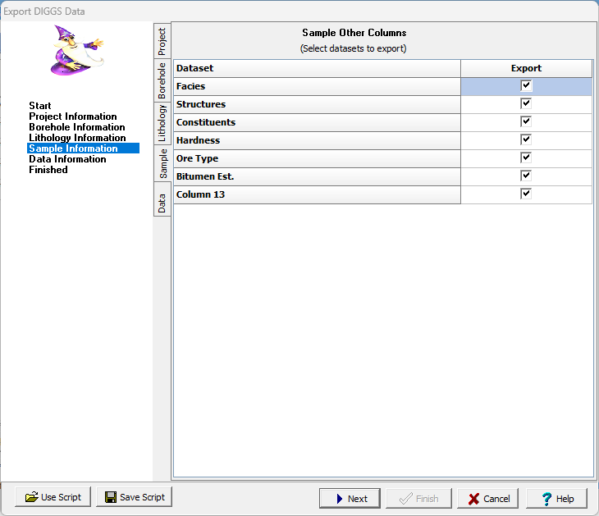The width and height of the screenshot is (599, 516).
Task: Toggle the Structures export checkbox
Action: pyautogui.click(x=526, y=104)
